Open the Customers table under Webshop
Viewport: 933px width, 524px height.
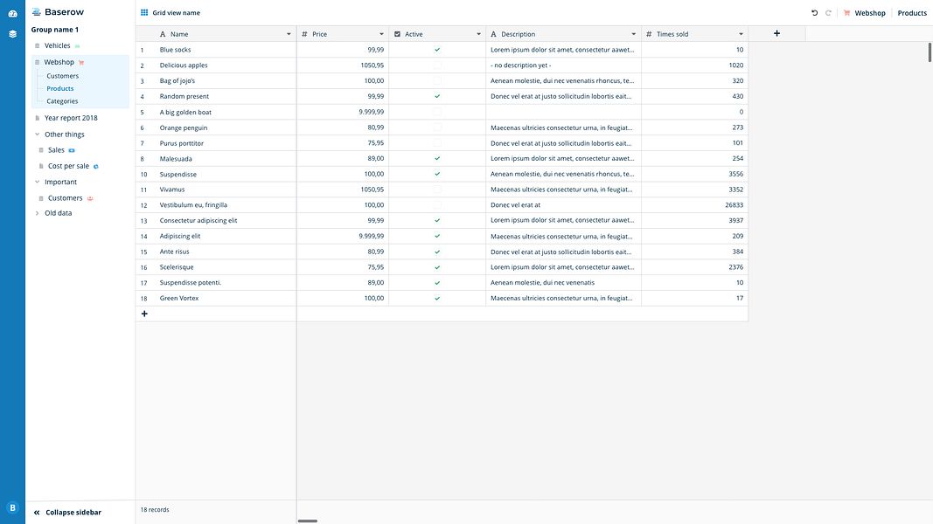coord(63,75)
